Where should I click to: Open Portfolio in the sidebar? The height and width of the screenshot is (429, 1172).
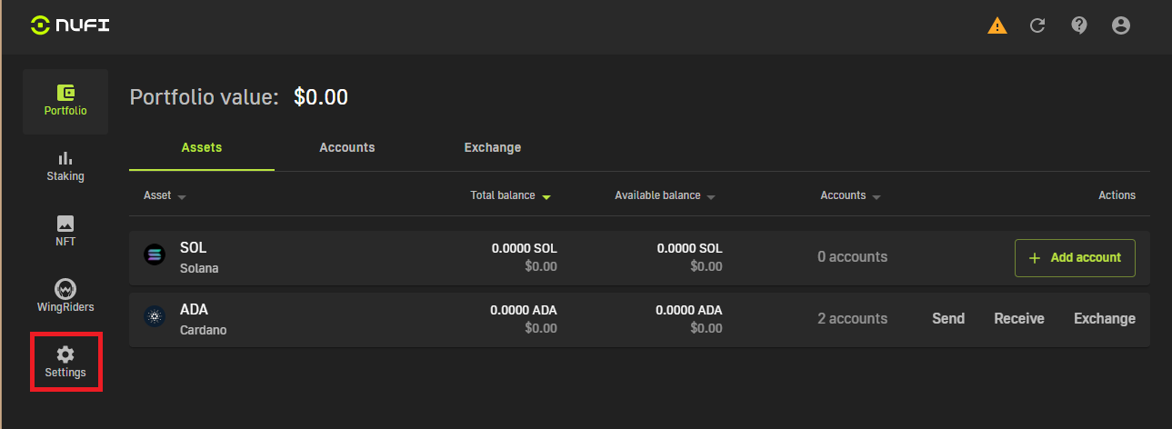tap(65, 101)
